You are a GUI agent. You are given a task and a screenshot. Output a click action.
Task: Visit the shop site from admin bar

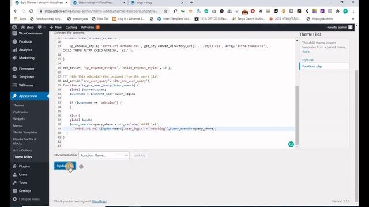point(27,27)
